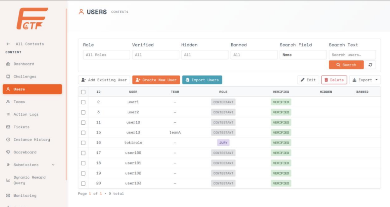Mark the checkbox for user102
This screenshot has width=390, height=207.
[x=83, y=173]
